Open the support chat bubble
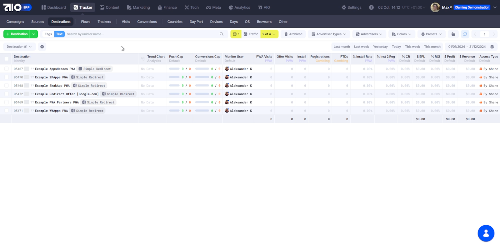500x245 pixels. click(x=486, y=233)
